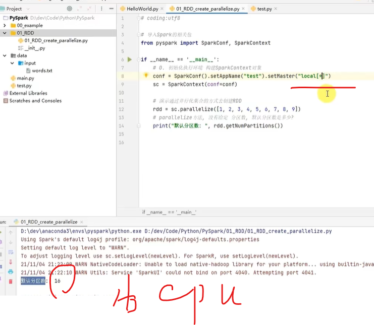Select the 01_RDD folder name
Image resolution: width=374 pixels, height=325 pixels.
click(26, 33)
